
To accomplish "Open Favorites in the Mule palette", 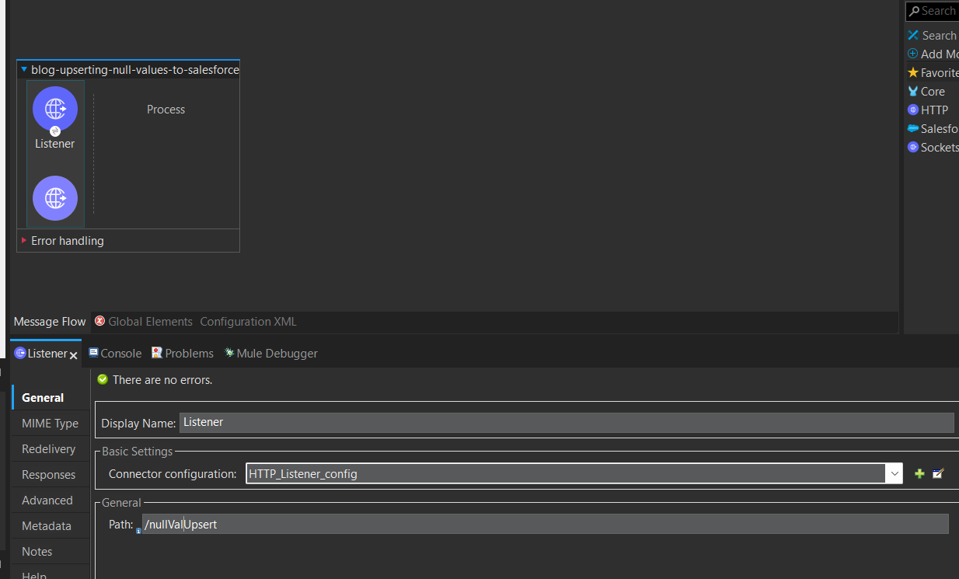I will (x=938, y=72).
